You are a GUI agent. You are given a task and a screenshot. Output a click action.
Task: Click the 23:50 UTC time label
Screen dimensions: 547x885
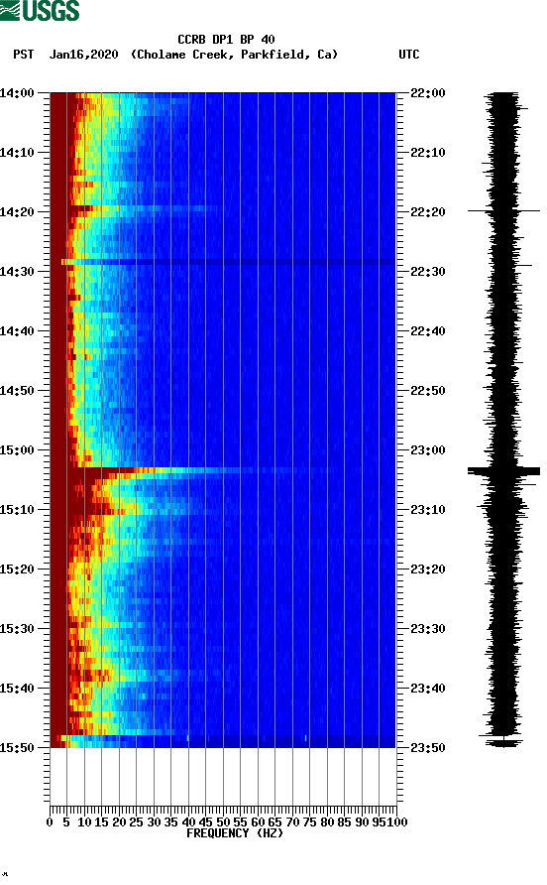[x=428, y=748]
